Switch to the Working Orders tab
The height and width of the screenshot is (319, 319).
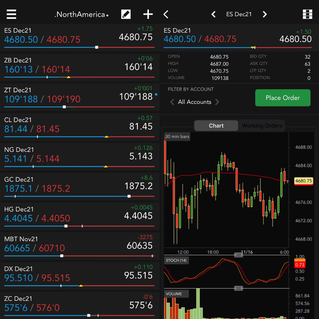tap(262, 126)
